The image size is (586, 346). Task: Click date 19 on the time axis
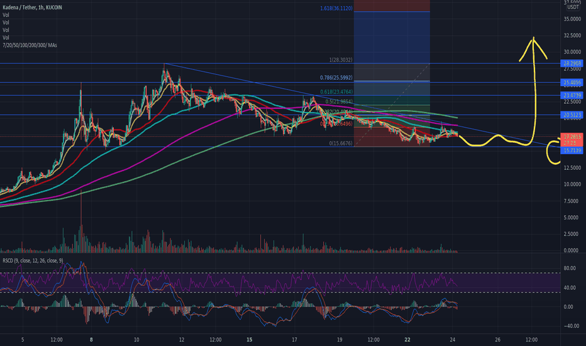point(340,340)
